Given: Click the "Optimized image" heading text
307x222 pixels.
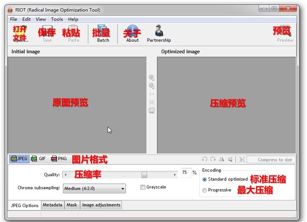Looking at the screenshot, I should [x=181, y=52].
